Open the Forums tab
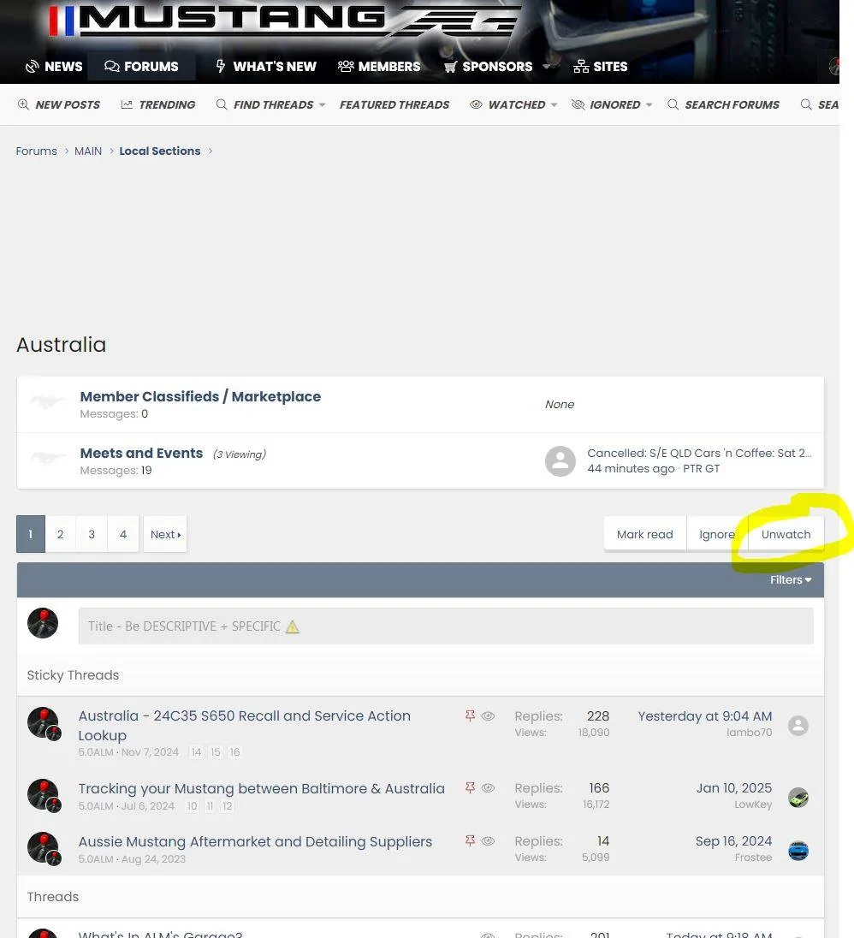The image size is (854, 938). 142,67
